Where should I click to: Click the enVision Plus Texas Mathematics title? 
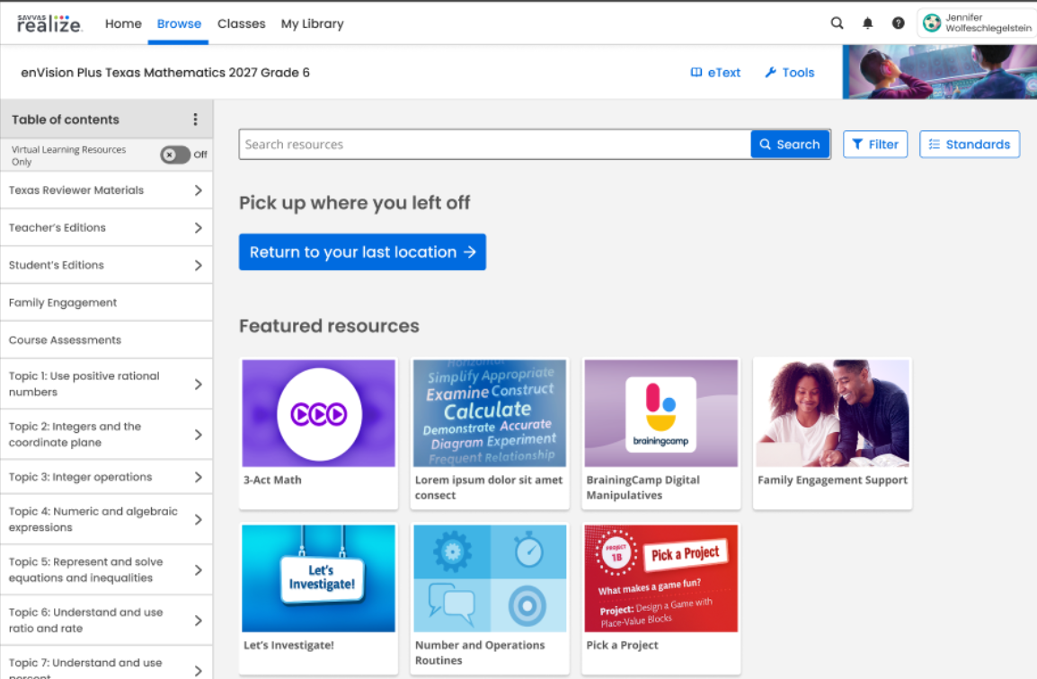pyautogui.click(x=165, y=73)
